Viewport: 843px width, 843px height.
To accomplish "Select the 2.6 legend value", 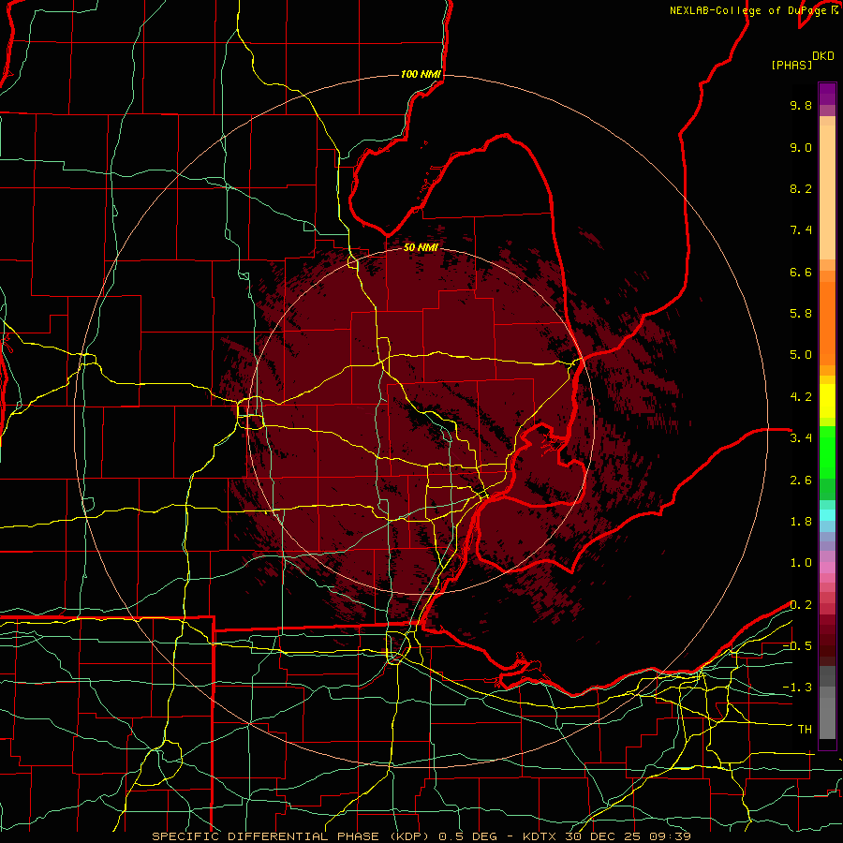I will [801, 481].
